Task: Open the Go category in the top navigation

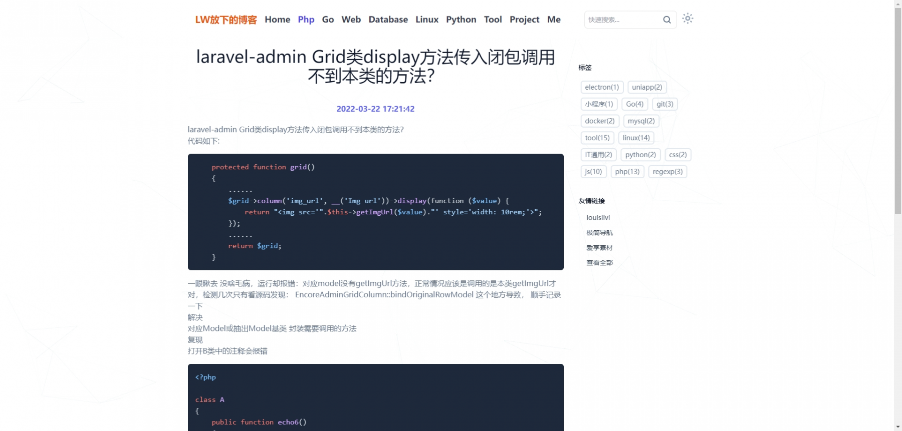Action: pyautogui.click(x=328, y=20)
